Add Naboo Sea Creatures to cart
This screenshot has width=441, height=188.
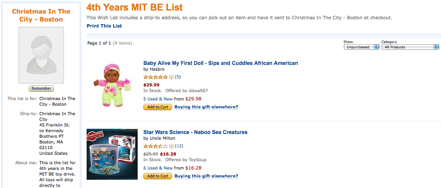[157, 176]
